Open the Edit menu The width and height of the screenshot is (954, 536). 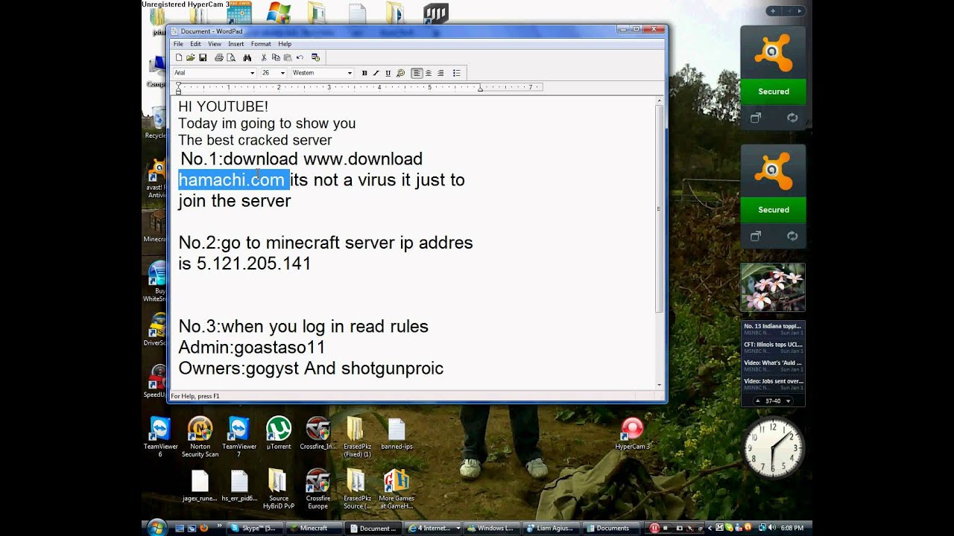195,44
